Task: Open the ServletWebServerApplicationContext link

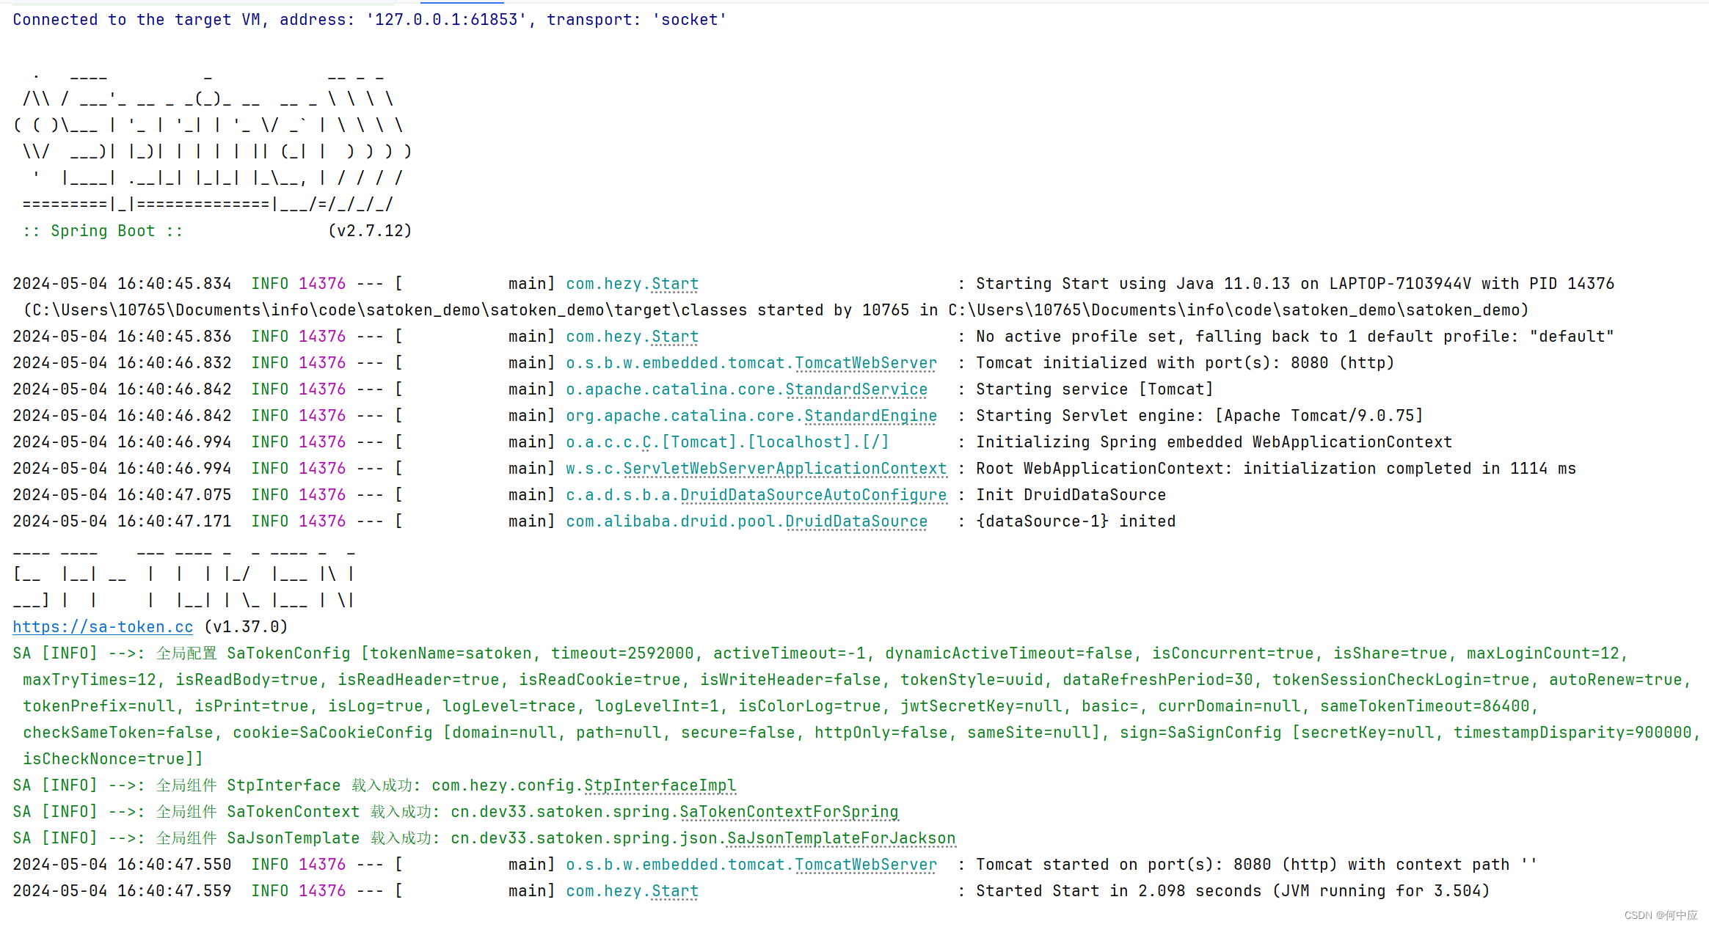Action: point(784,468)
